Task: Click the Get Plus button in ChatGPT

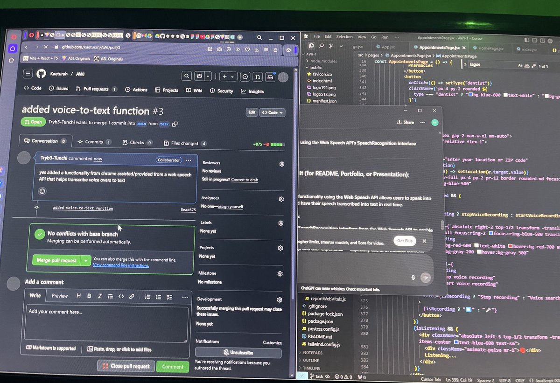Action: pos(404,241)
